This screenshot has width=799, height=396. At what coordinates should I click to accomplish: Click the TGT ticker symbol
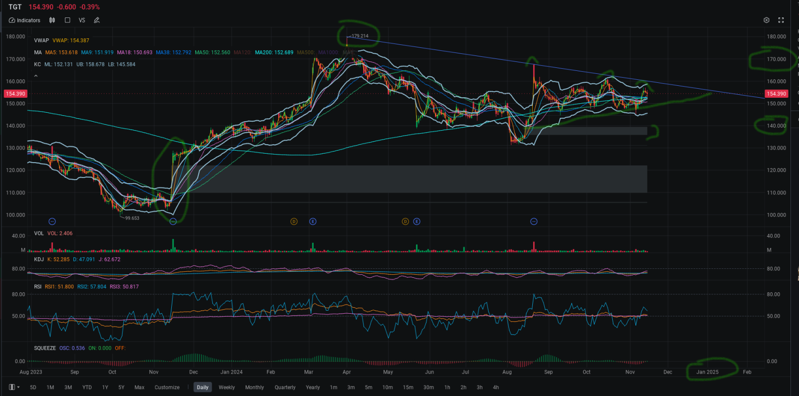tap(15, 7)
